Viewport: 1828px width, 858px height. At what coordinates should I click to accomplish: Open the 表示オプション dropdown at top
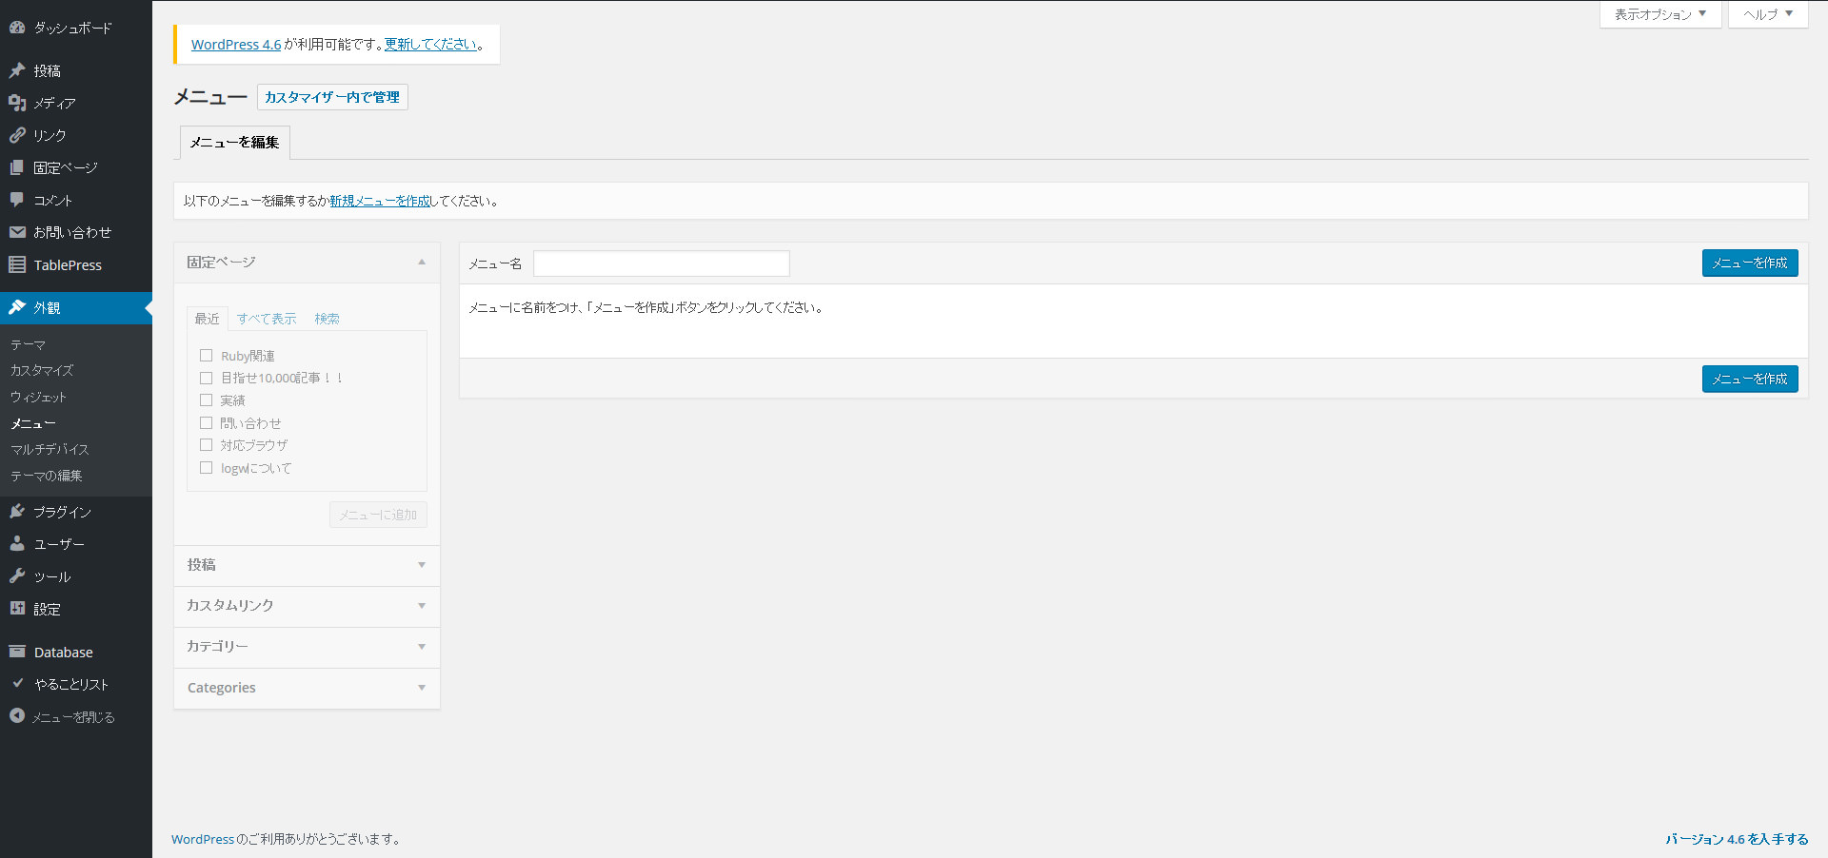[1659, 14]
